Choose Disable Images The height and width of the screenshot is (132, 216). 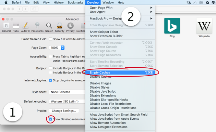click(x=120, y=83)
